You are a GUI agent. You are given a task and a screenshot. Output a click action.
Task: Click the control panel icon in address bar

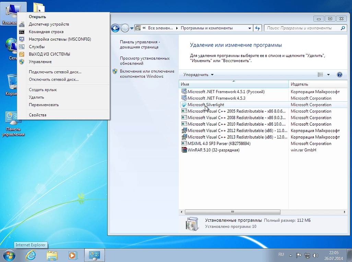pyautogui.click(x=138, y=28)
